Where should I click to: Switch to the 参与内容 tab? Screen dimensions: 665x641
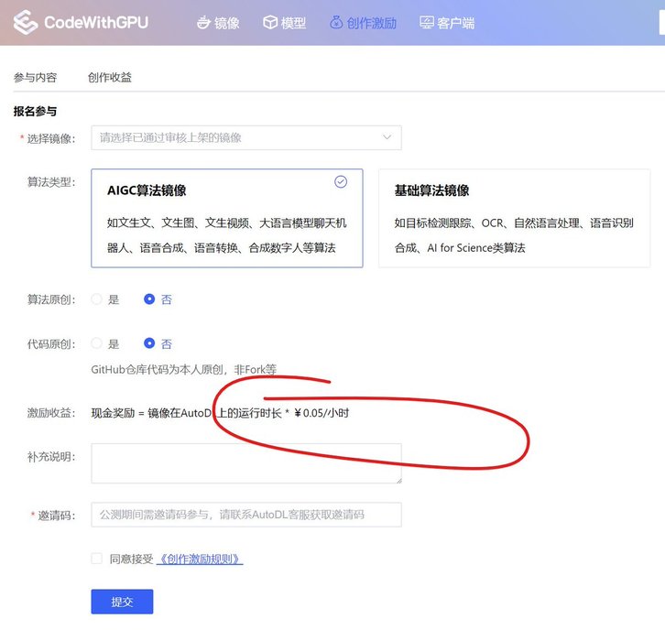(35, 78)
